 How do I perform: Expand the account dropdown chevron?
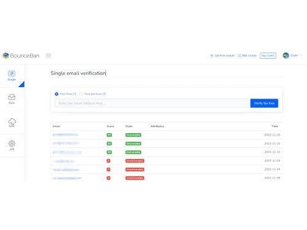301,55
